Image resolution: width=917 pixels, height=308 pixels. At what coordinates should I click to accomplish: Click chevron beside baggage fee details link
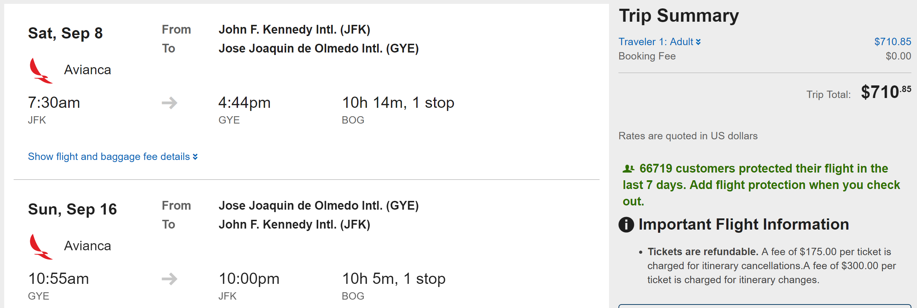tap(195, 157)
